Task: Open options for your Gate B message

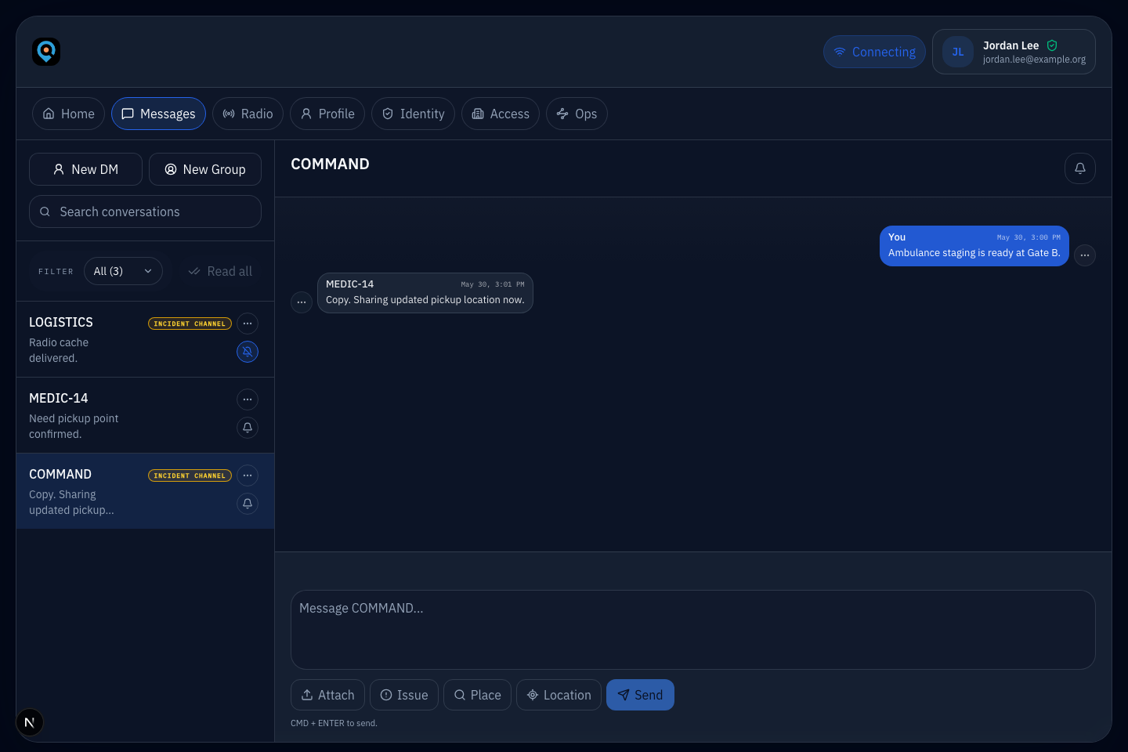Action: click(1085, 255)
